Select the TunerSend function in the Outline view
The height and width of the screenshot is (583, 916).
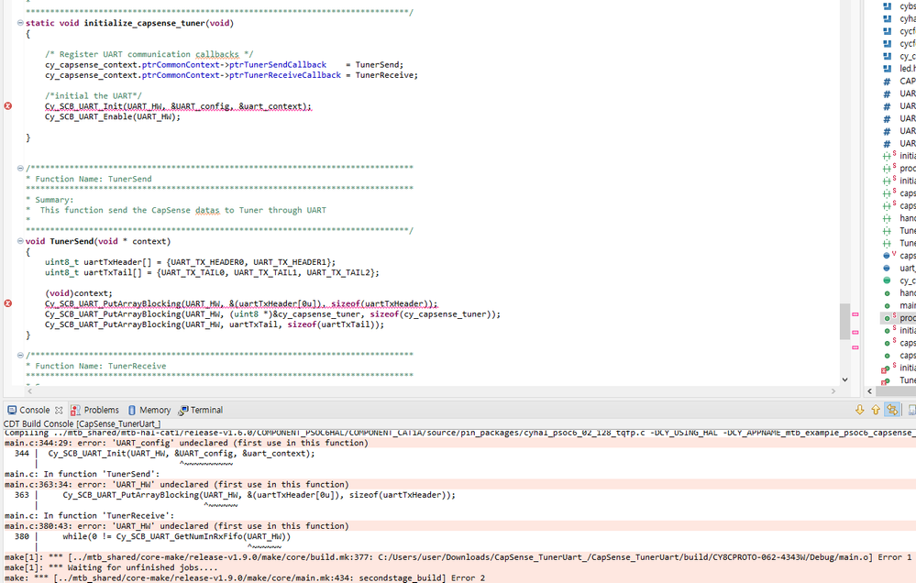[x=904, y=379]
